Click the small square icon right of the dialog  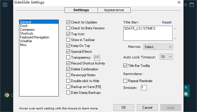coord(186,5)
